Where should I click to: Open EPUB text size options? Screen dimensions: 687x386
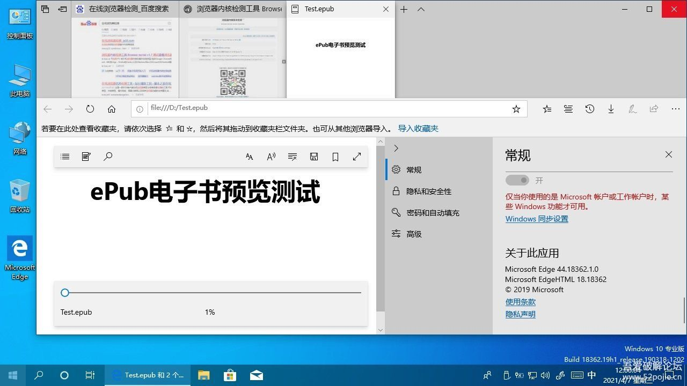pos(250,157)
